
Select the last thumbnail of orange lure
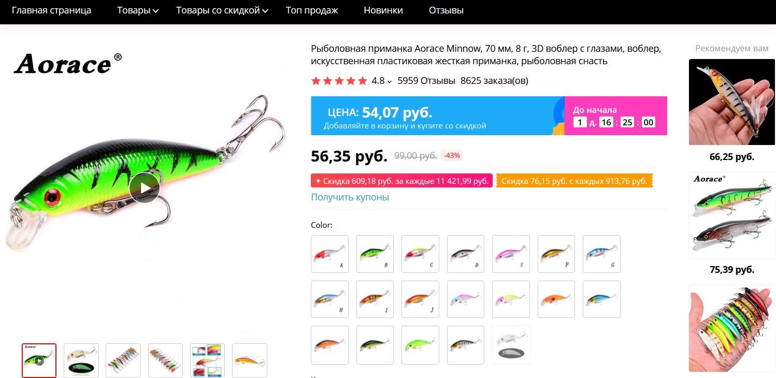250,360
